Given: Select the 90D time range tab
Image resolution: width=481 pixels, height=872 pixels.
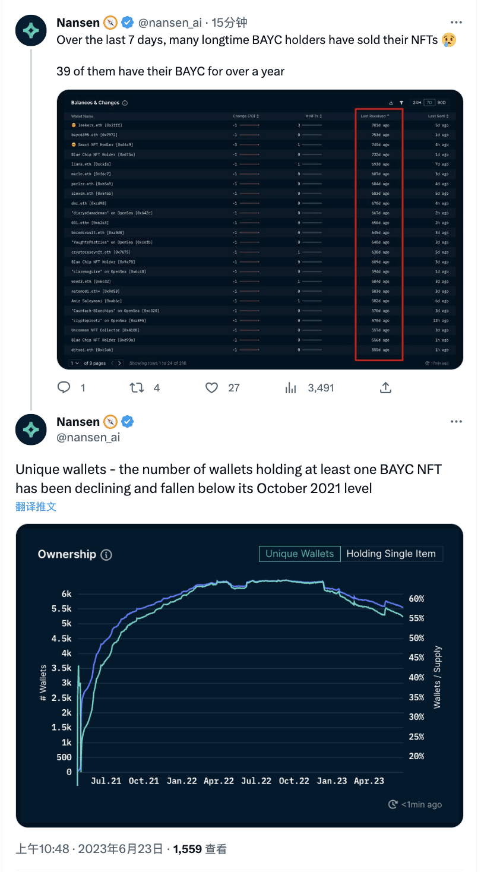Looking at the screenshot, I should pyautogui.click(x=442, y=102).
